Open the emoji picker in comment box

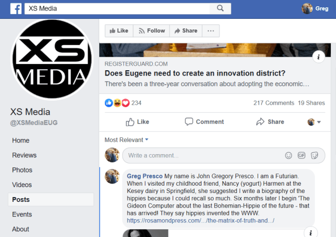click(x=288, y=155)
